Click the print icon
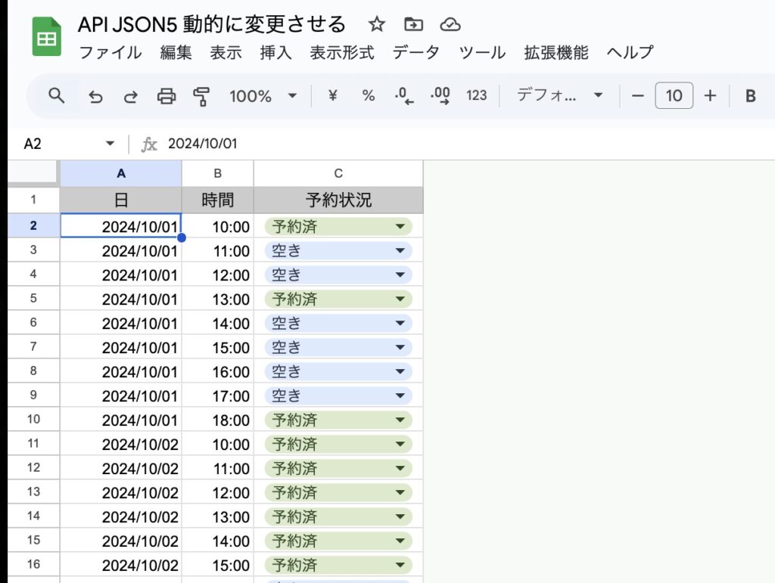Screen dimensions: 775x583 (167, 96)
